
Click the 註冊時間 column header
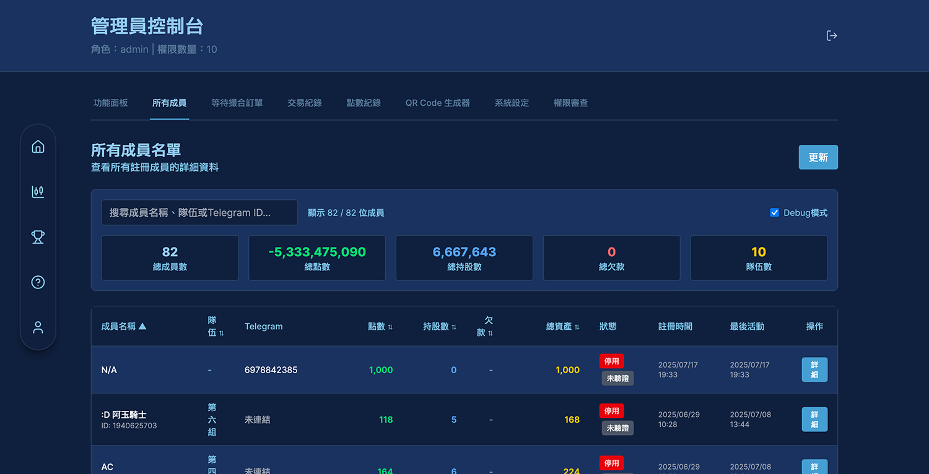tap(675, 326)
